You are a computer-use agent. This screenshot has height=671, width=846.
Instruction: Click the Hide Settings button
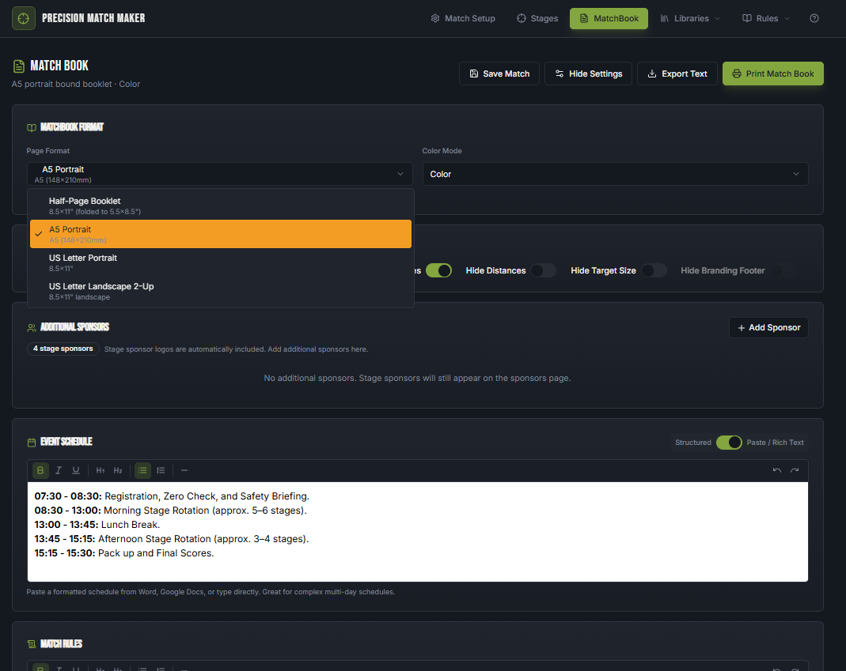(x=588, y=74)
